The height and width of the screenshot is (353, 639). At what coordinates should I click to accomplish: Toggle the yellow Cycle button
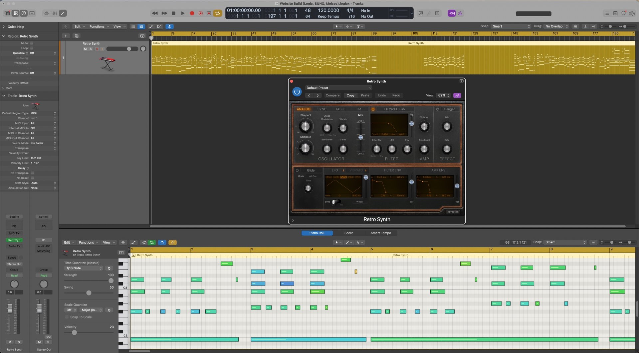[x=218, y=13]
